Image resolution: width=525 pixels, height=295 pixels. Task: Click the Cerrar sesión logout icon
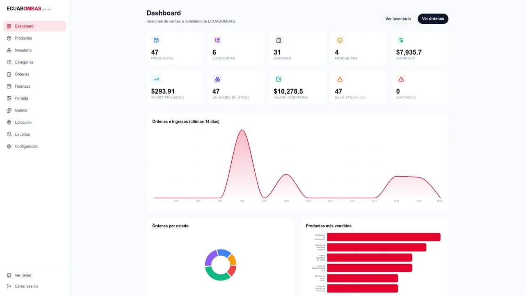(9, 286)
